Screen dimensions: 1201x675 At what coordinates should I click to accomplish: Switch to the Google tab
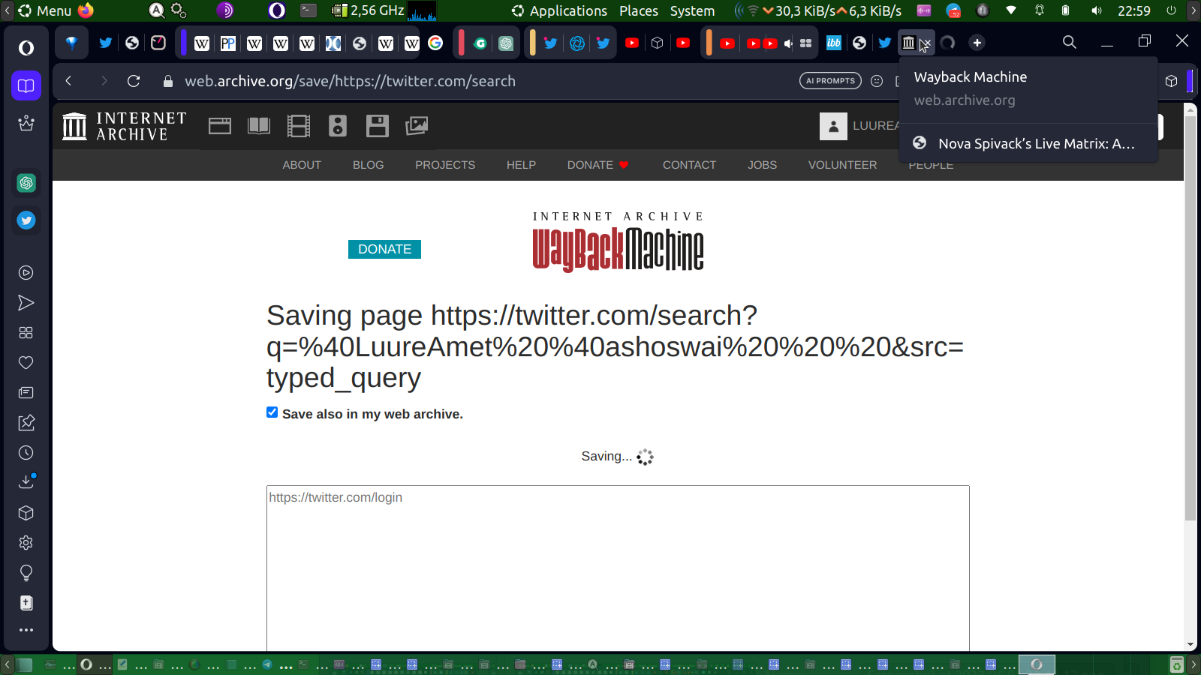tap(435, 43)
